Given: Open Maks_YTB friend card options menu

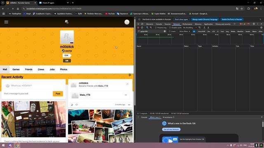Looking at the screenshot, I should coord(126,95).
